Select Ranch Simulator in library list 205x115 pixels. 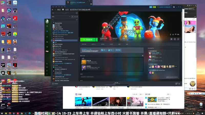coord(59,44)
